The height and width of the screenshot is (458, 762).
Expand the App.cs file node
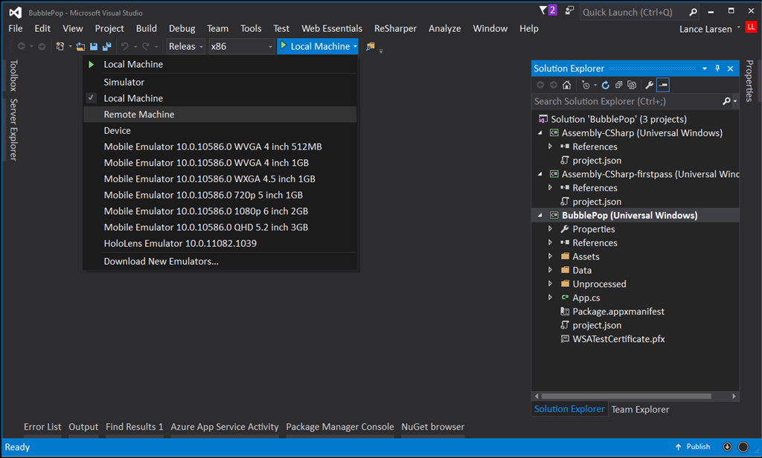[x=550, y=297]
